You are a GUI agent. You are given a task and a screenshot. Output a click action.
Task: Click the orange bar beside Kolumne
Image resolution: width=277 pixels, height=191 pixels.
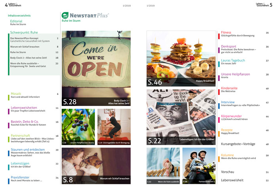tap(219, 159)
